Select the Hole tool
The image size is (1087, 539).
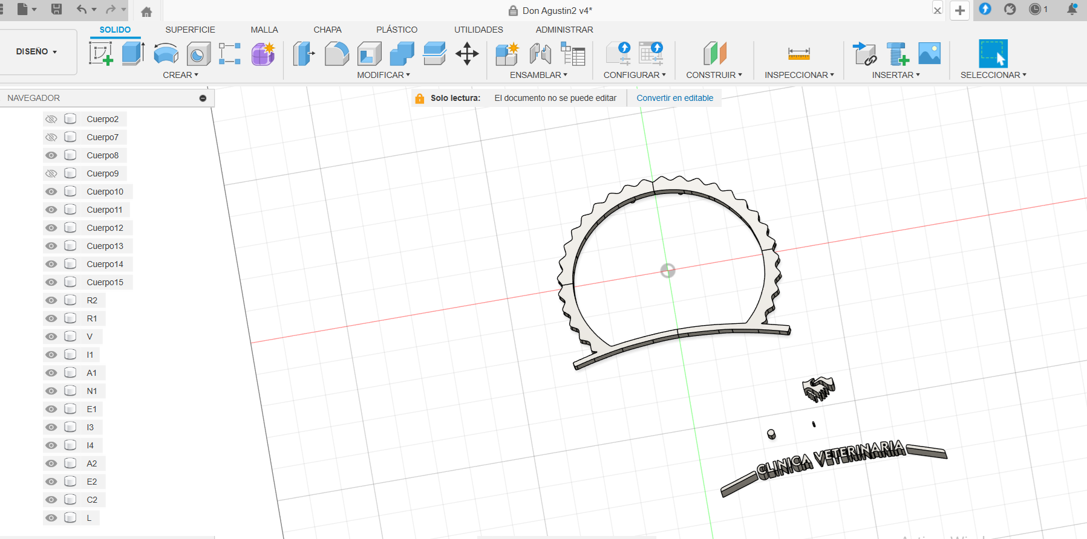pyautogui.click(x=198, y=53)
